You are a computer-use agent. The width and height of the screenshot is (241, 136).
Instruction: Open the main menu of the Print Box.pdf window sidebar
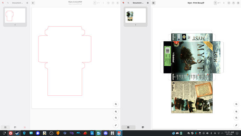[x=148, y=3]
